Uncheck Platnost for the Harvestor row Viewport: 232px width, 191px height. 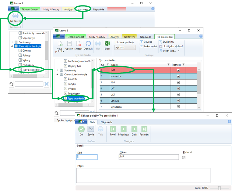click(x=178, y=76)
